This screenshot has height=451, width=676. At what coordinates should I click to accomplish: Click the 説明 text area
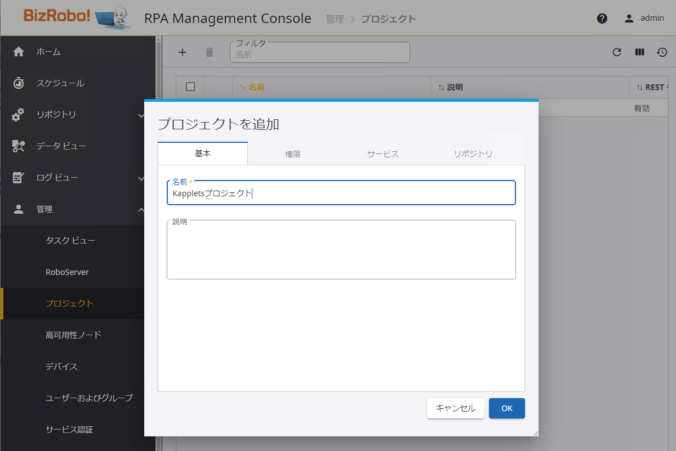341,250
